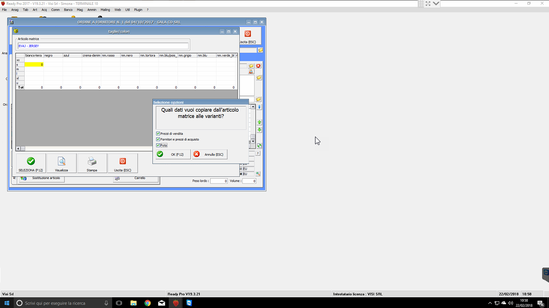Image resolution: width=549 pixels, height=308 pixels.
Task: Open the File menu
Action: [x=4, y=9]
